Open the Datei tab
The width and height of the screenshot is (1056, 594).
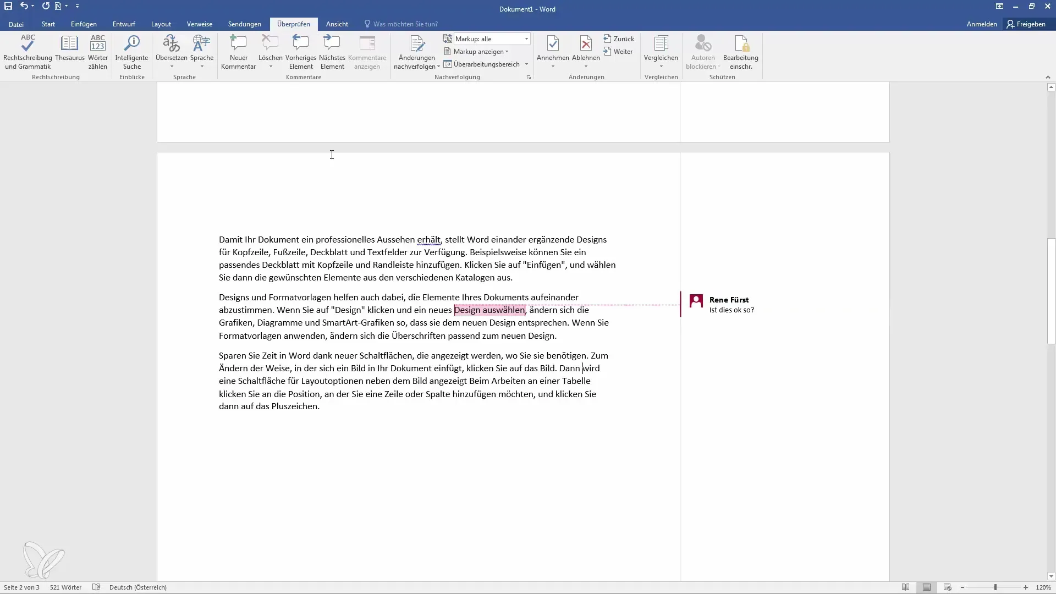click(x=16, y=24)
